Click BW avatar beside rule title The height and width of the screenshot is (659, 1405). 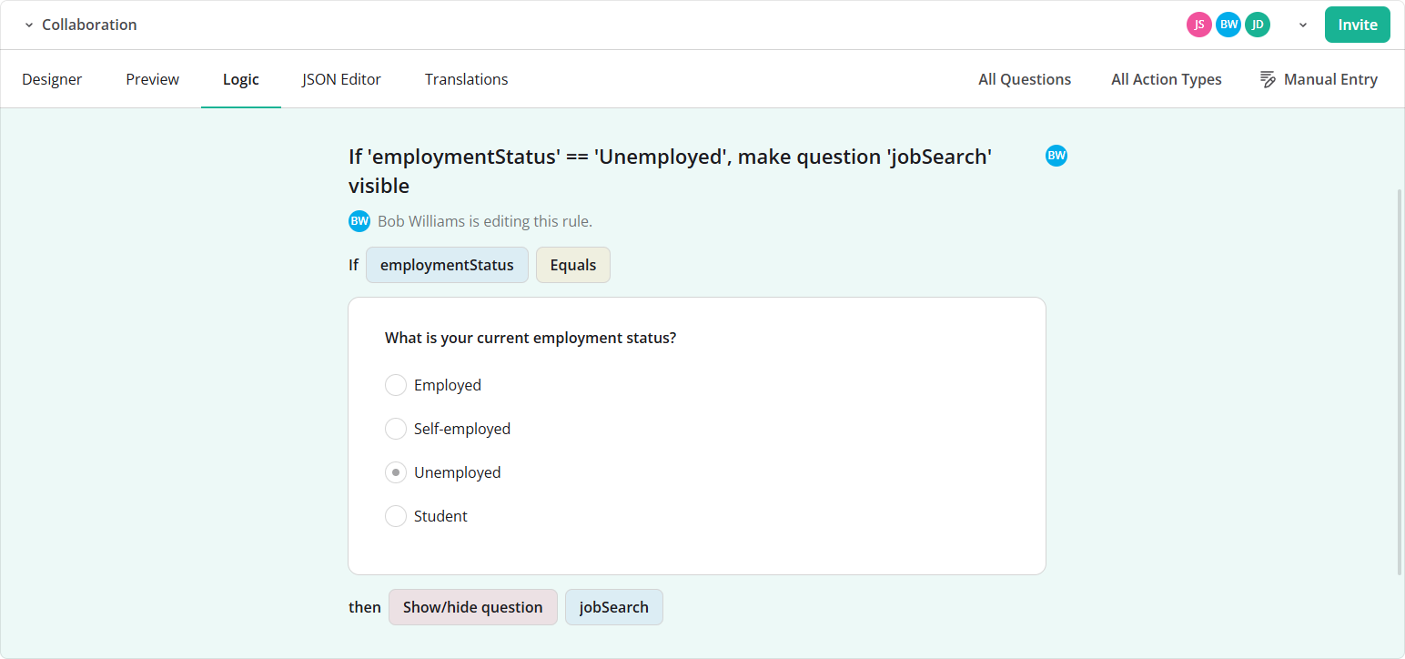coord(1056,156)
